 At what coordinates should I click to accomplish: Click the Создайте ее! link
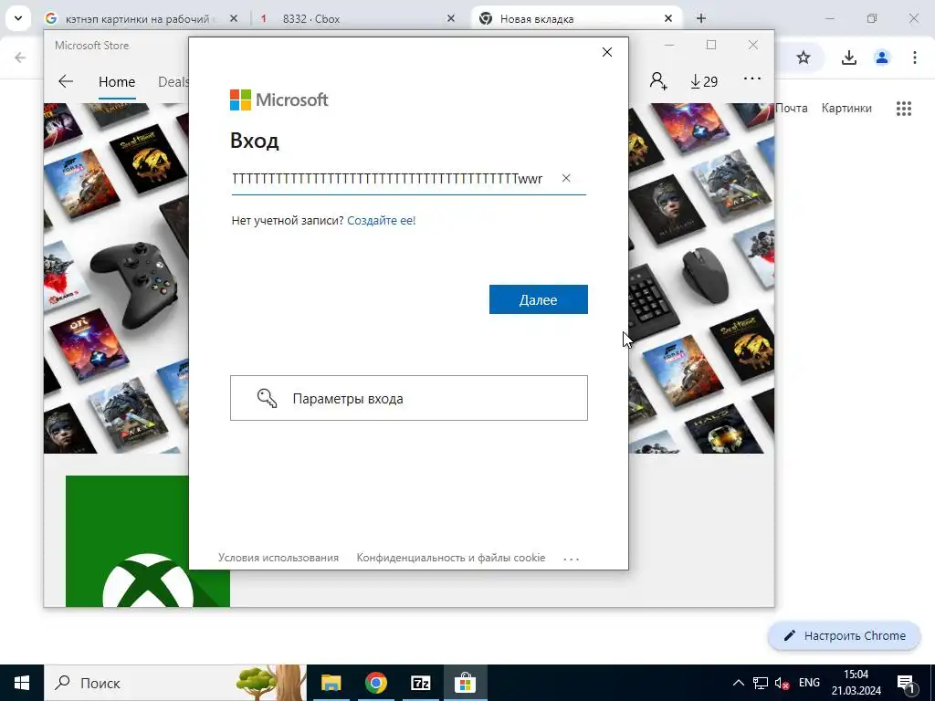click(381, 221)
